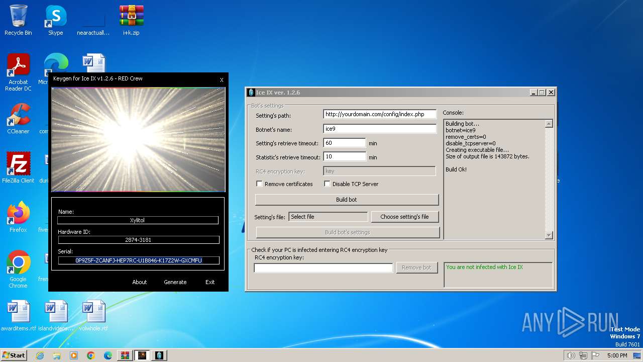Screen dimensions: 643x362
Task: Focus Setting's retrieve timeout field
Action: point(345,143)
